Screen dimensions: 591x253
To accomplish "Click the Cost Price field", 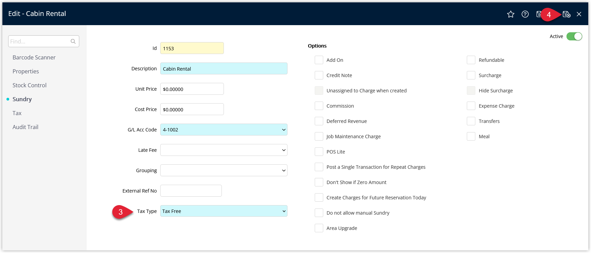I will click(192, 109).
